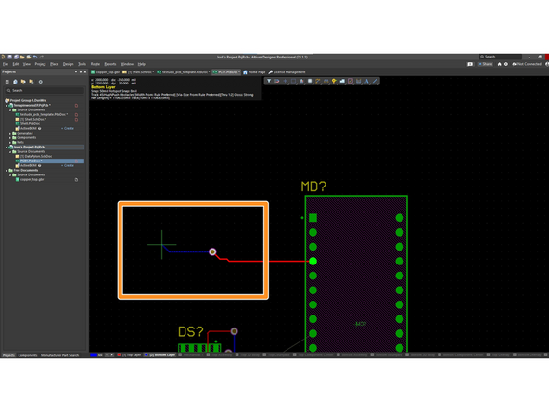This screenshot has height=412, width=549.
Task: Open the Tools menu
Action: pos(82,64)
